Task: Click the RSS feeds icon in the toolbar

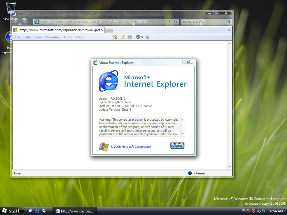Action: [x=138, y=37]
